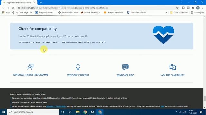This screenshot has width=206, height=115.
Task: Click the taskbar search box
Action: tap(33, 112)
